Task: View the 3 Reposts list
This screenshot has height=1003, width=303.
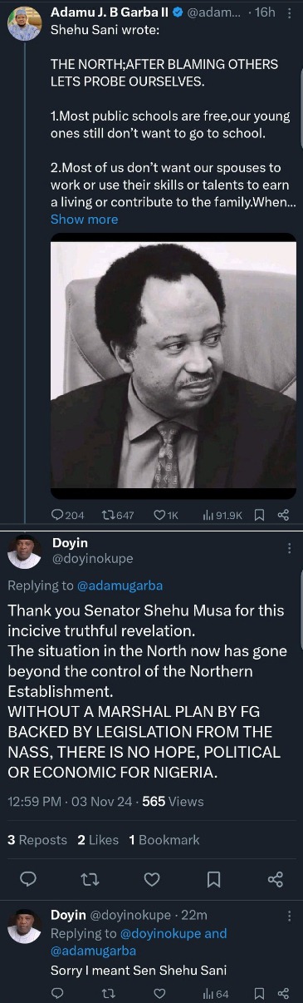Action: pyautogui.click(x=37, y=840)
